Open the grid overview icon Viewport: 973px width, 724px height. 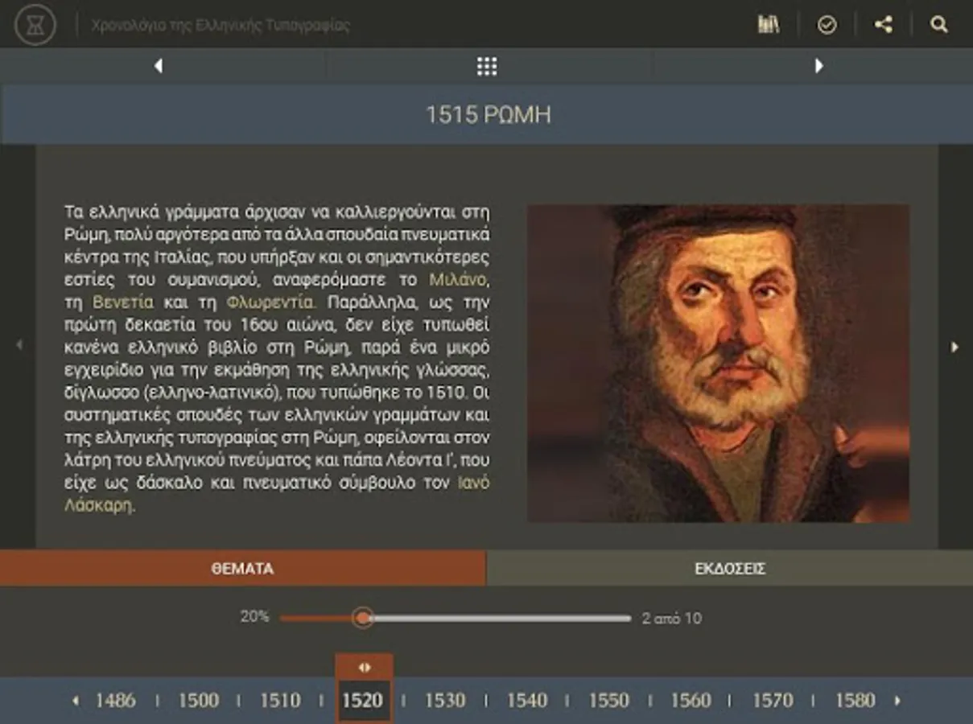click(487, 66)
